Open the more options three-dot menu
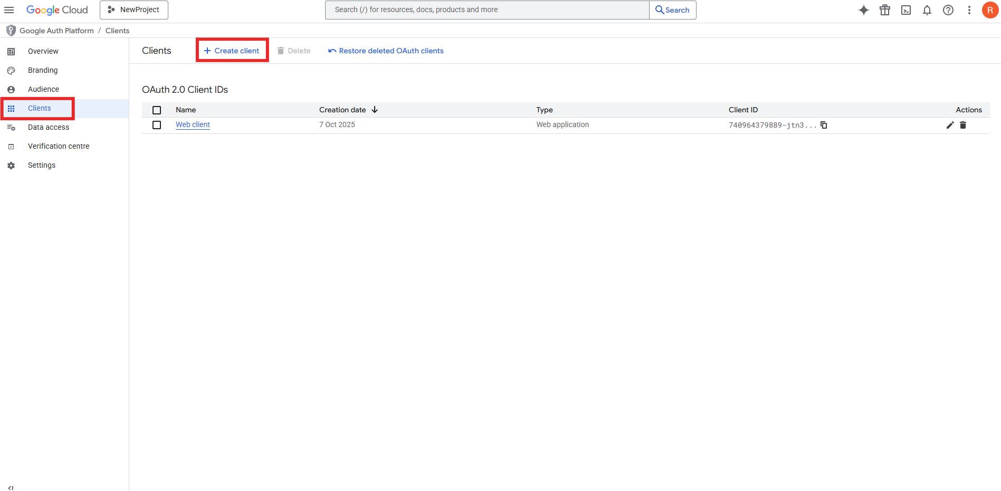 pos(969,10)
